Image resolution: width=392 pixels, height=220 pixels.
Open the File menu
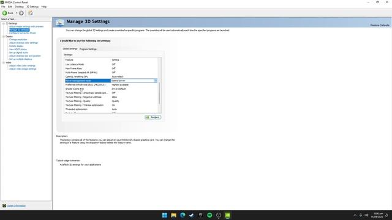tap(3, 7)
